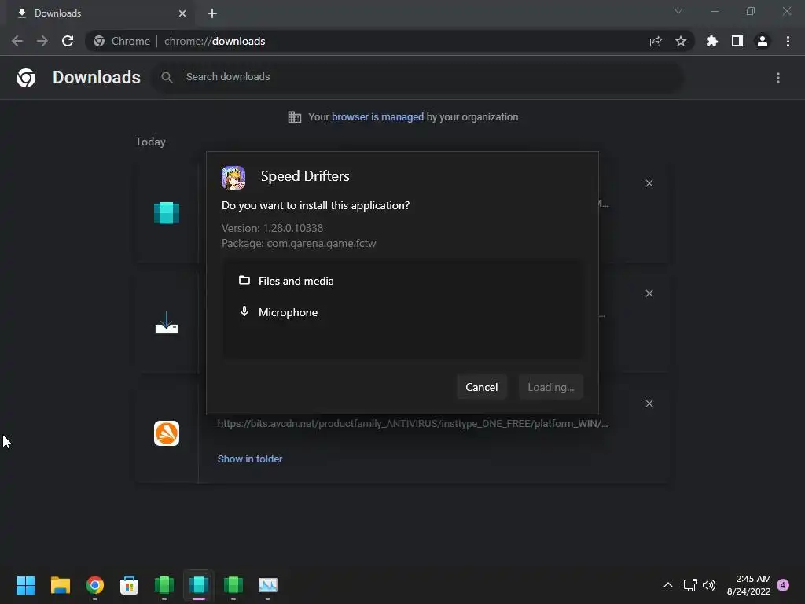This screenshot has width=805, height=604.
Task: Open Chrome three-dot menu
Action: 788,41
